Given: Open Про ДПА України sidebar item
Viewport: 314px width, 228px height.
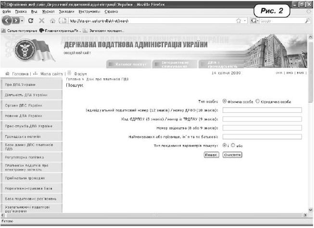Looking at the screenshot, I should [32, 84].
